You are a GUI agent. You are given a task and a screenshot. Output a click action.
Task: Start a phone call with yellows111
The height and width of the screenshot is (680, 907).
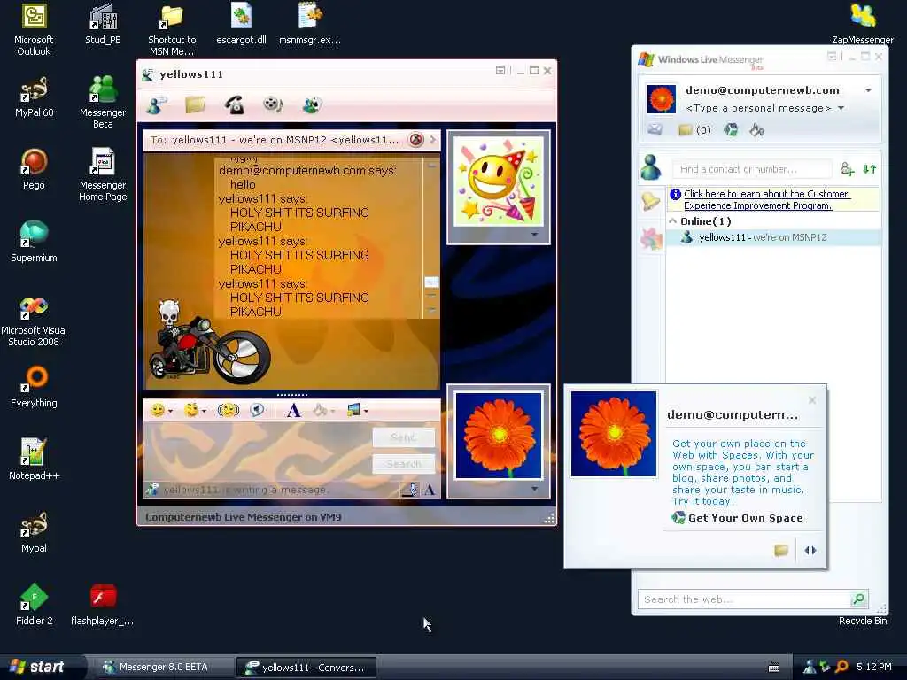coord(234,105)
